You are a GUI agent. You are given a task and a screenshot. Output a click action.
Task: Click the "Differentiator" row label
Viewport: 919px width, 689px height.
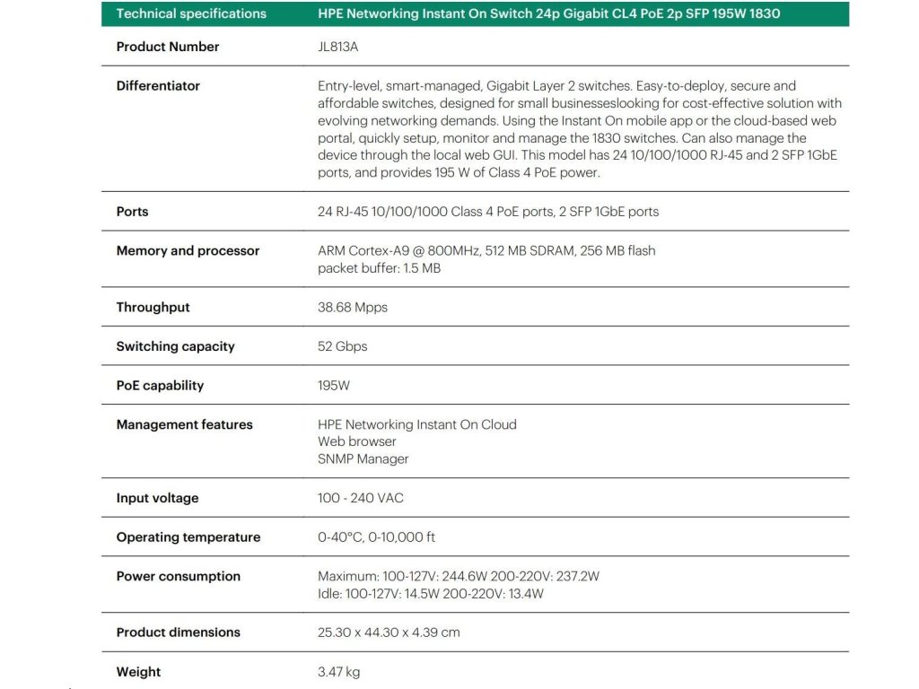158,86
